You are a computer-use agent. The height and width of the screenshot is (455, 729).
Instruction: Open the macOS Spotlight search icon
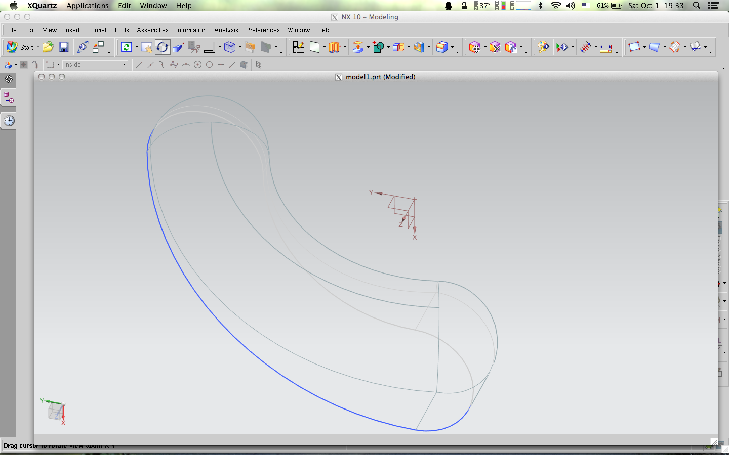(696, 5)
